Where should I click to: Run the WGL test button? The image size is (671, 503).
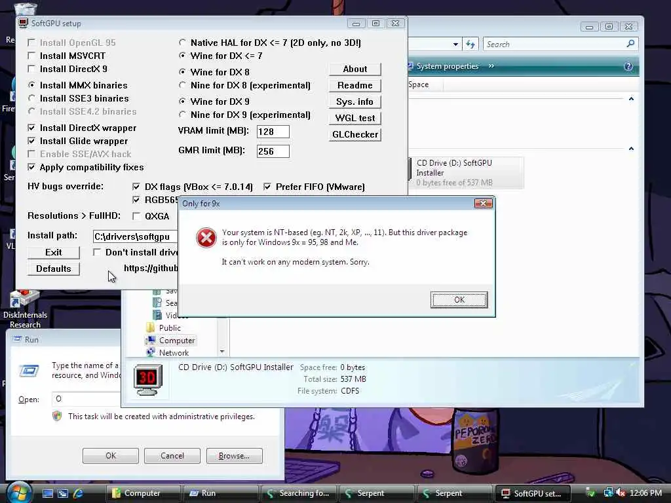point(355,118)
